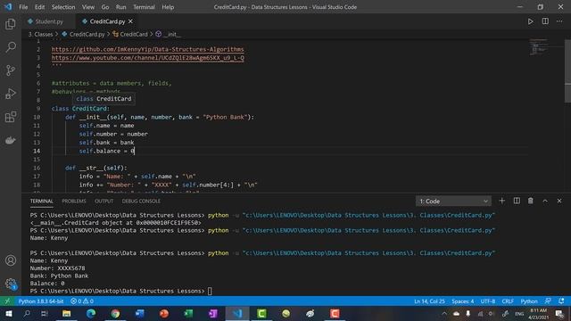The image size is (571, 321).
Task: Split the terminal panel
Action: [x=517, y=201]
